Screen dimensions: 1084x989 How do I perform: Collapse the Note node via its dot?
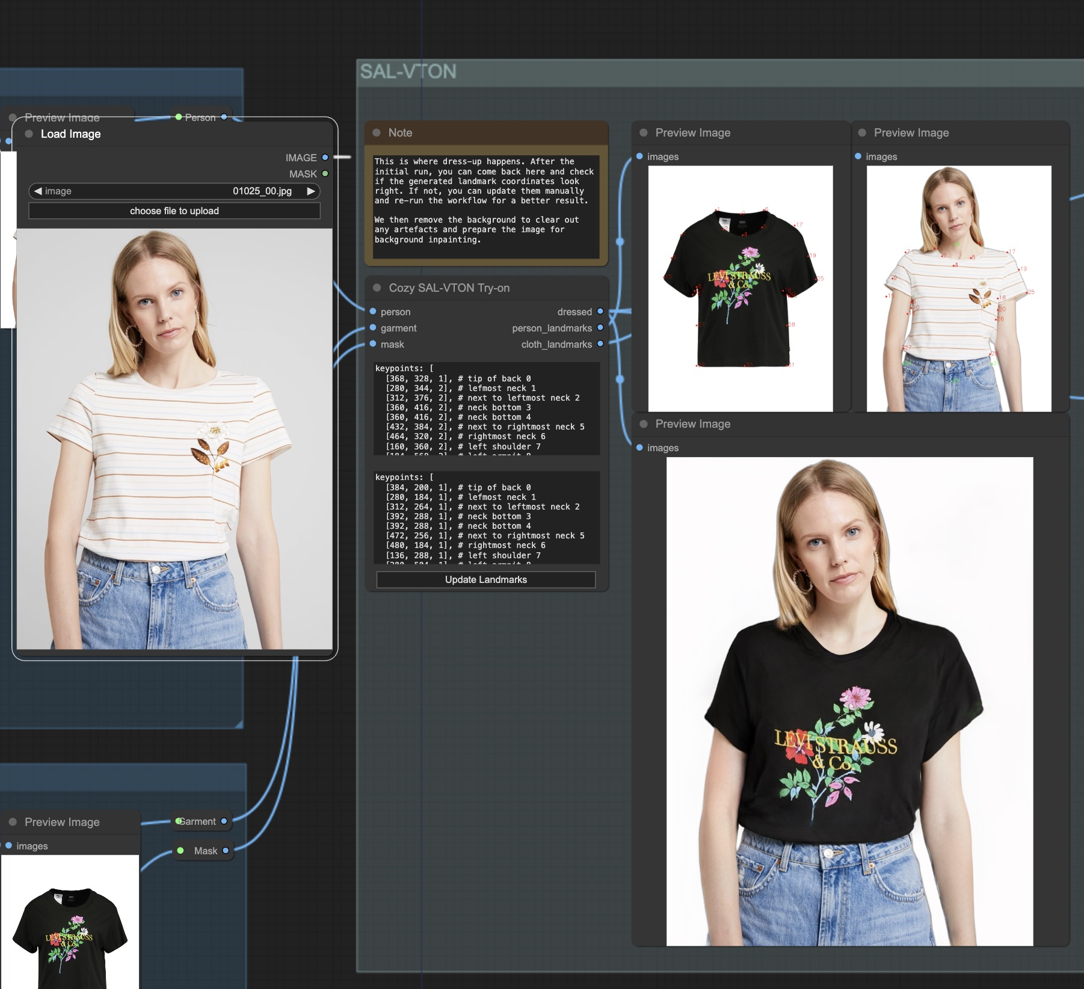377,132
